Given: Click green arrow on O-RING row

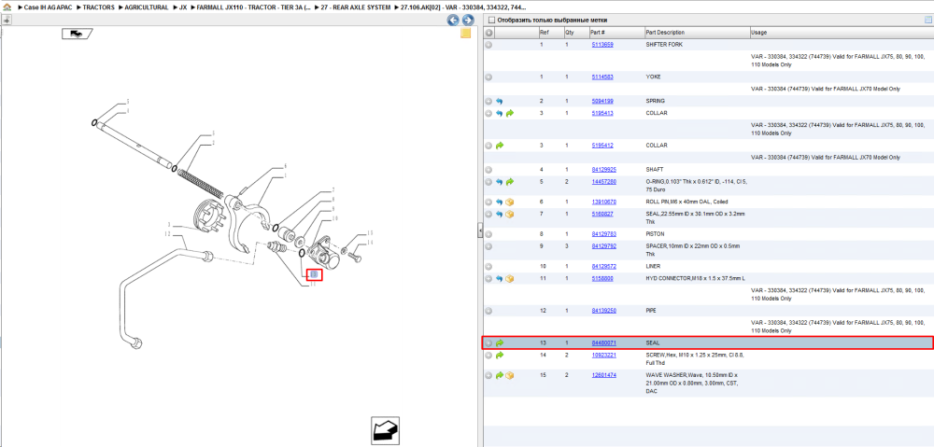Looking at the screenshot, I should pos(510,182).
